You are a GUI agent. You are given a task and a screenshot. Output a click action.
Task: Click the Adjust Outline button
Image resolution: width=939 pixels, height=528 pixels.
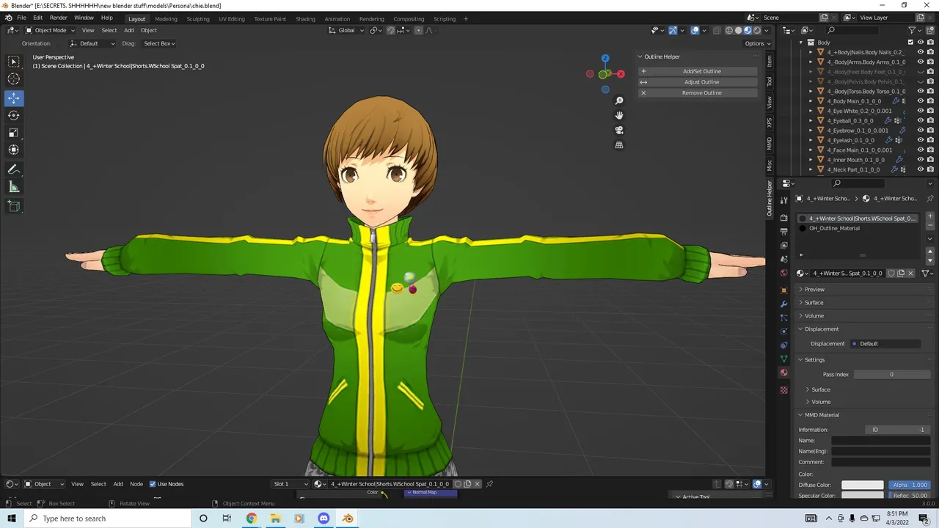click(697, 82)
